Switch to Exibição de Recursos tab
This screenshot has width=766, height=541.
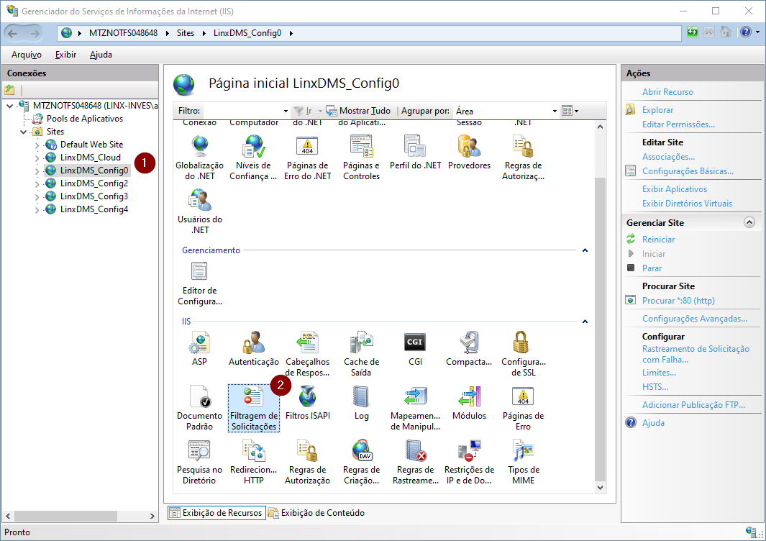[x=216, y=513]
